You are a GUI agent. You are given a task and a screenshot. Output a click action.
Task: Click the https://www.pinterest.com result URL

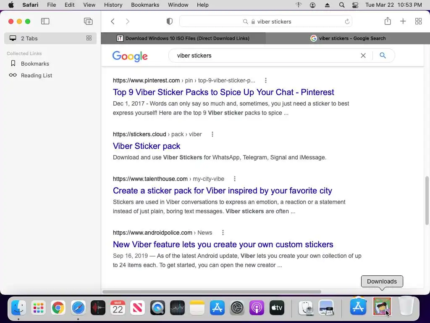[146, 80]
